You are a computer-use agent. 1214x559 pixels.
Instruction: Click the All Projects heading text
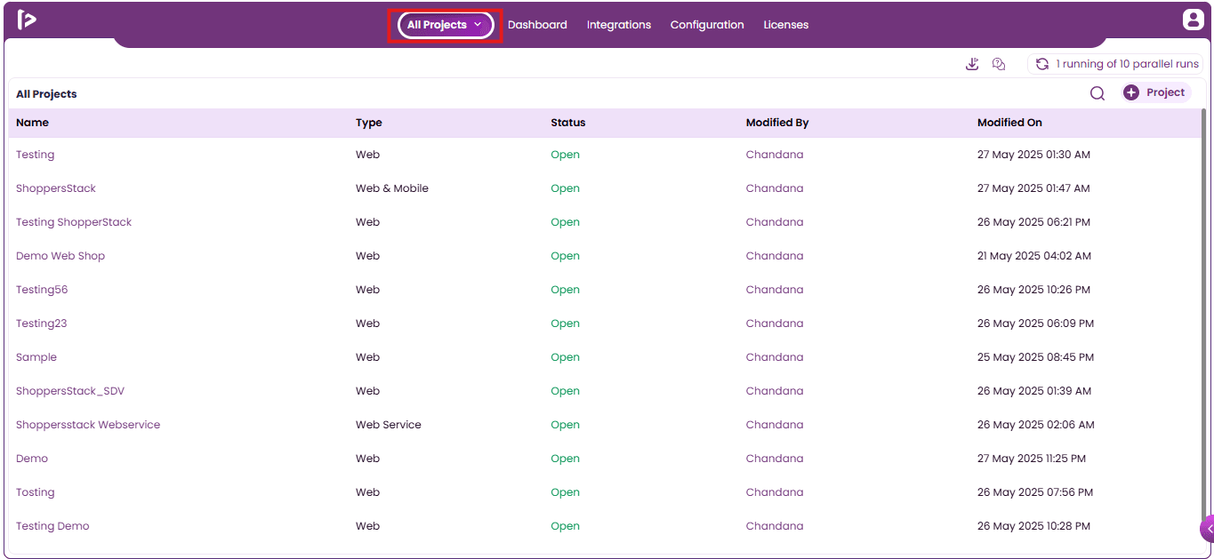(46, 94)
